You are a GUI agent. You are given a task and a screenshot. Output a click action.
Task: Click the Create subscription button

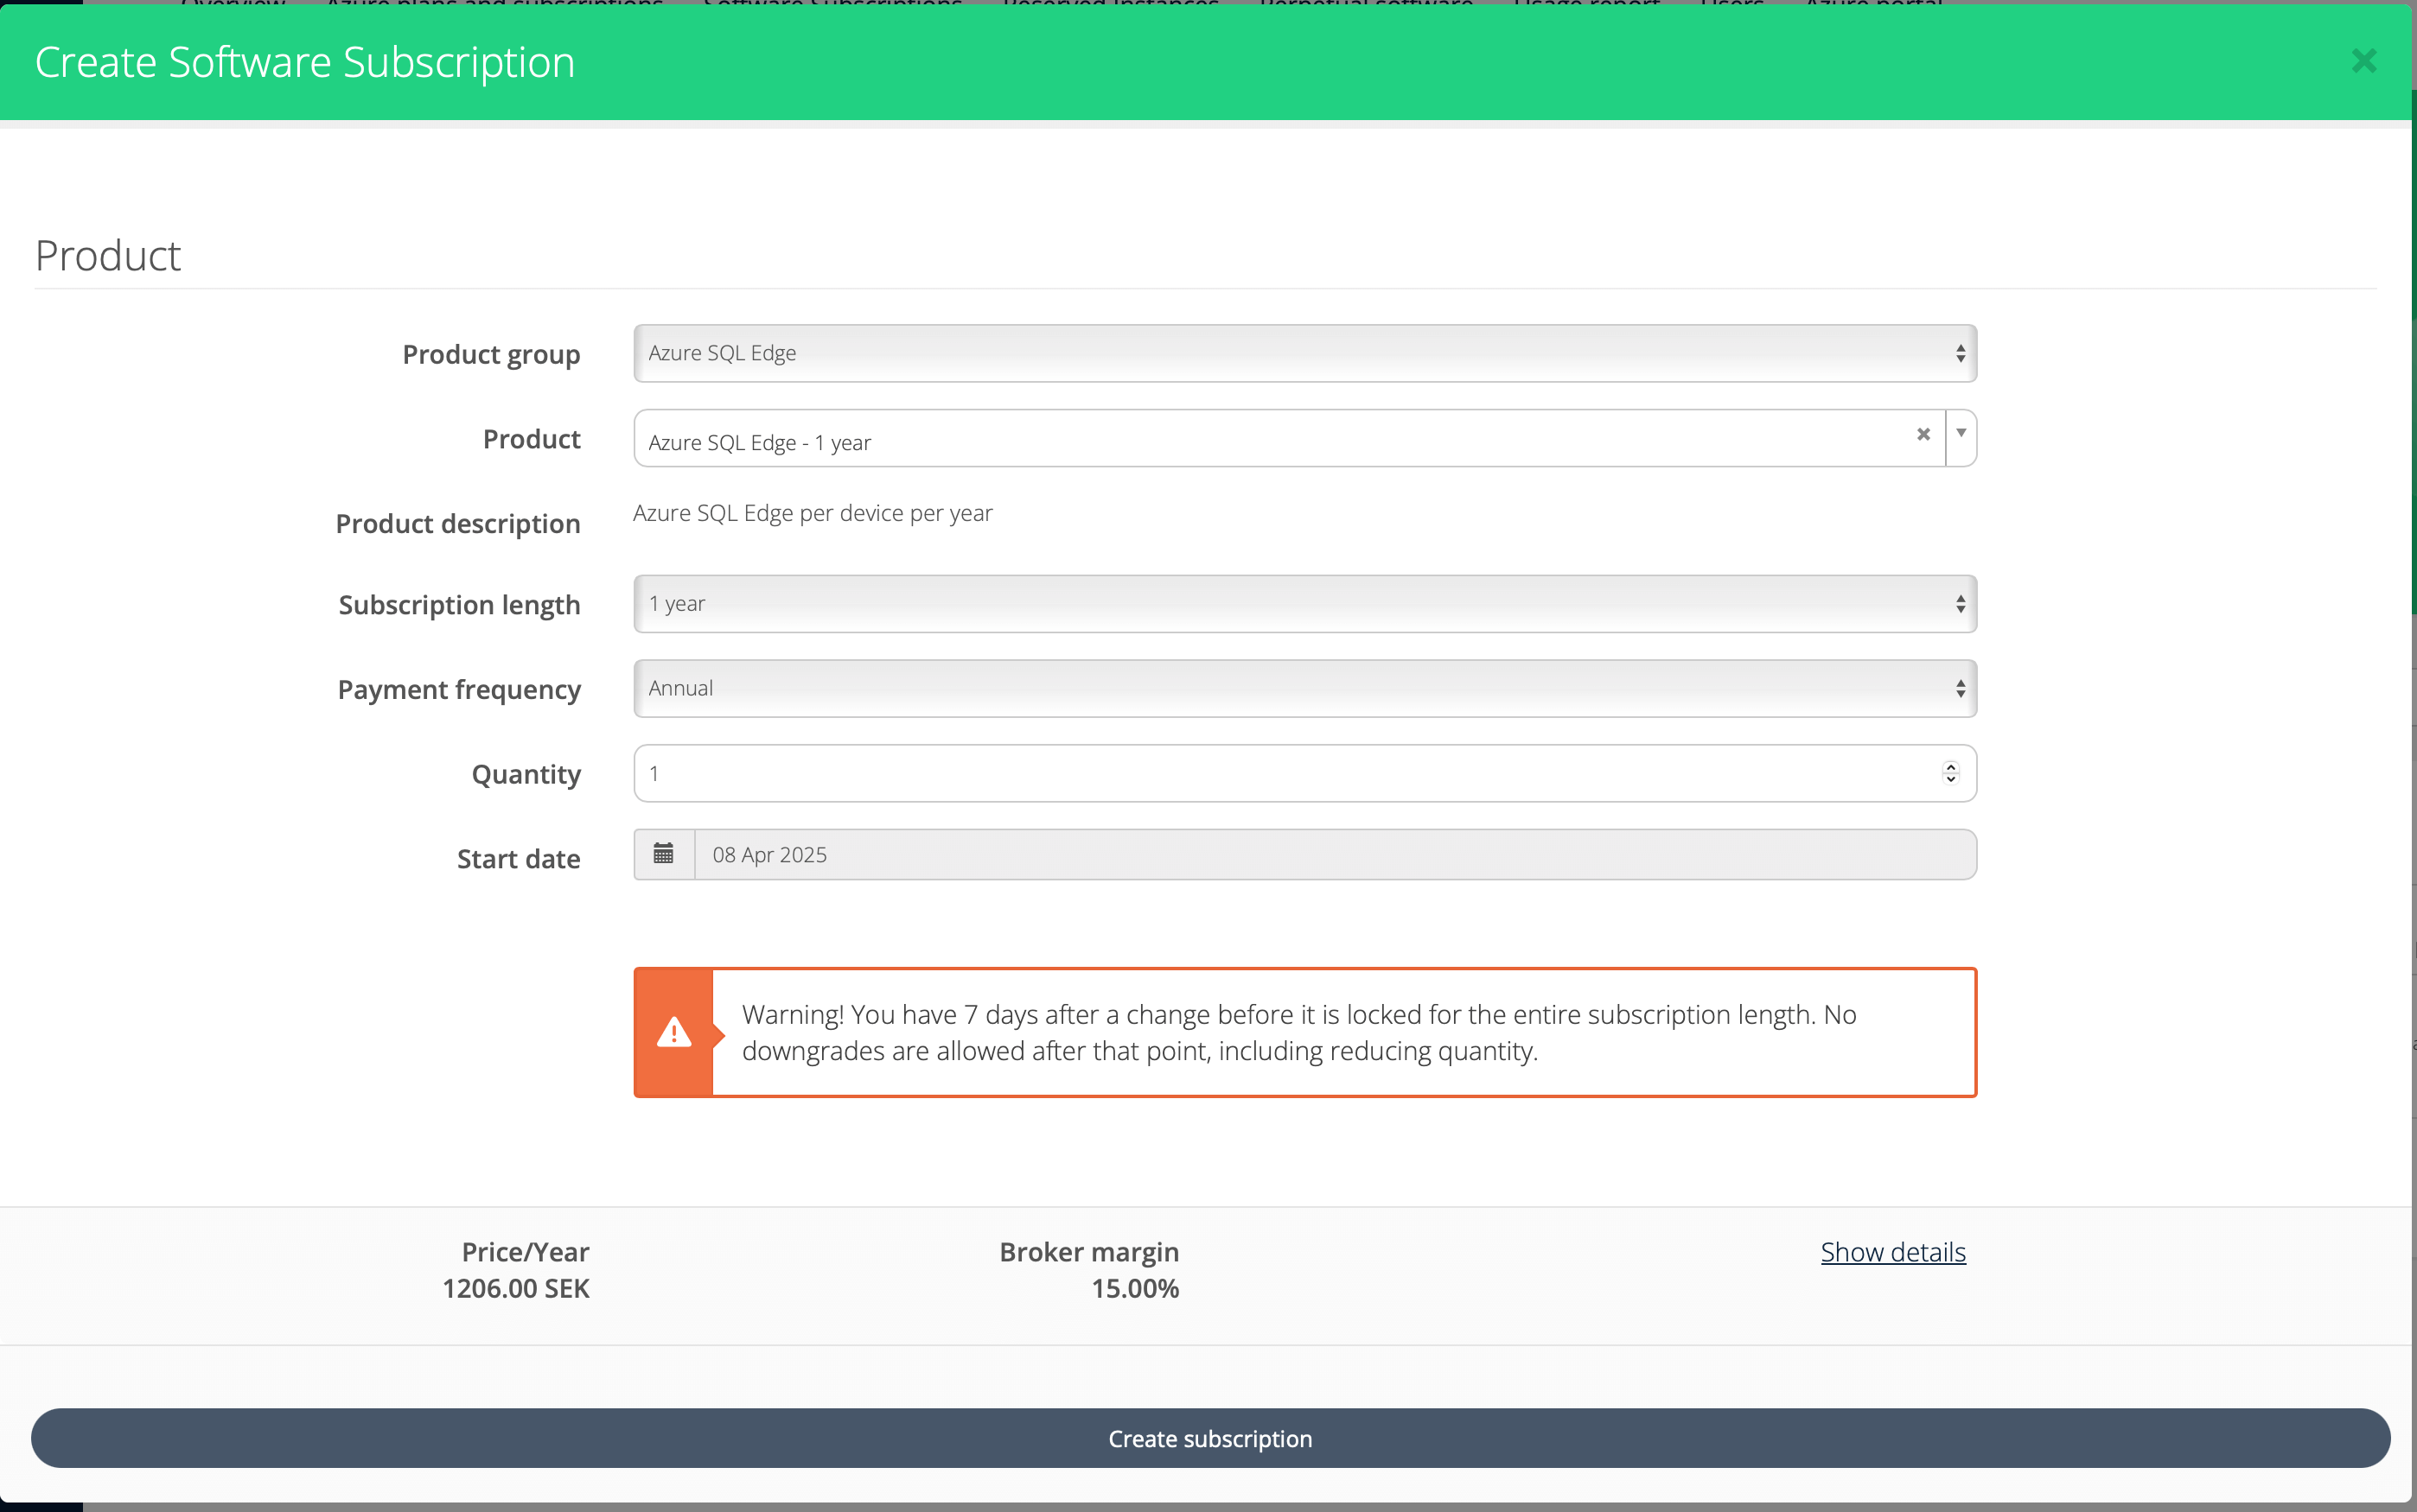1210,1438
